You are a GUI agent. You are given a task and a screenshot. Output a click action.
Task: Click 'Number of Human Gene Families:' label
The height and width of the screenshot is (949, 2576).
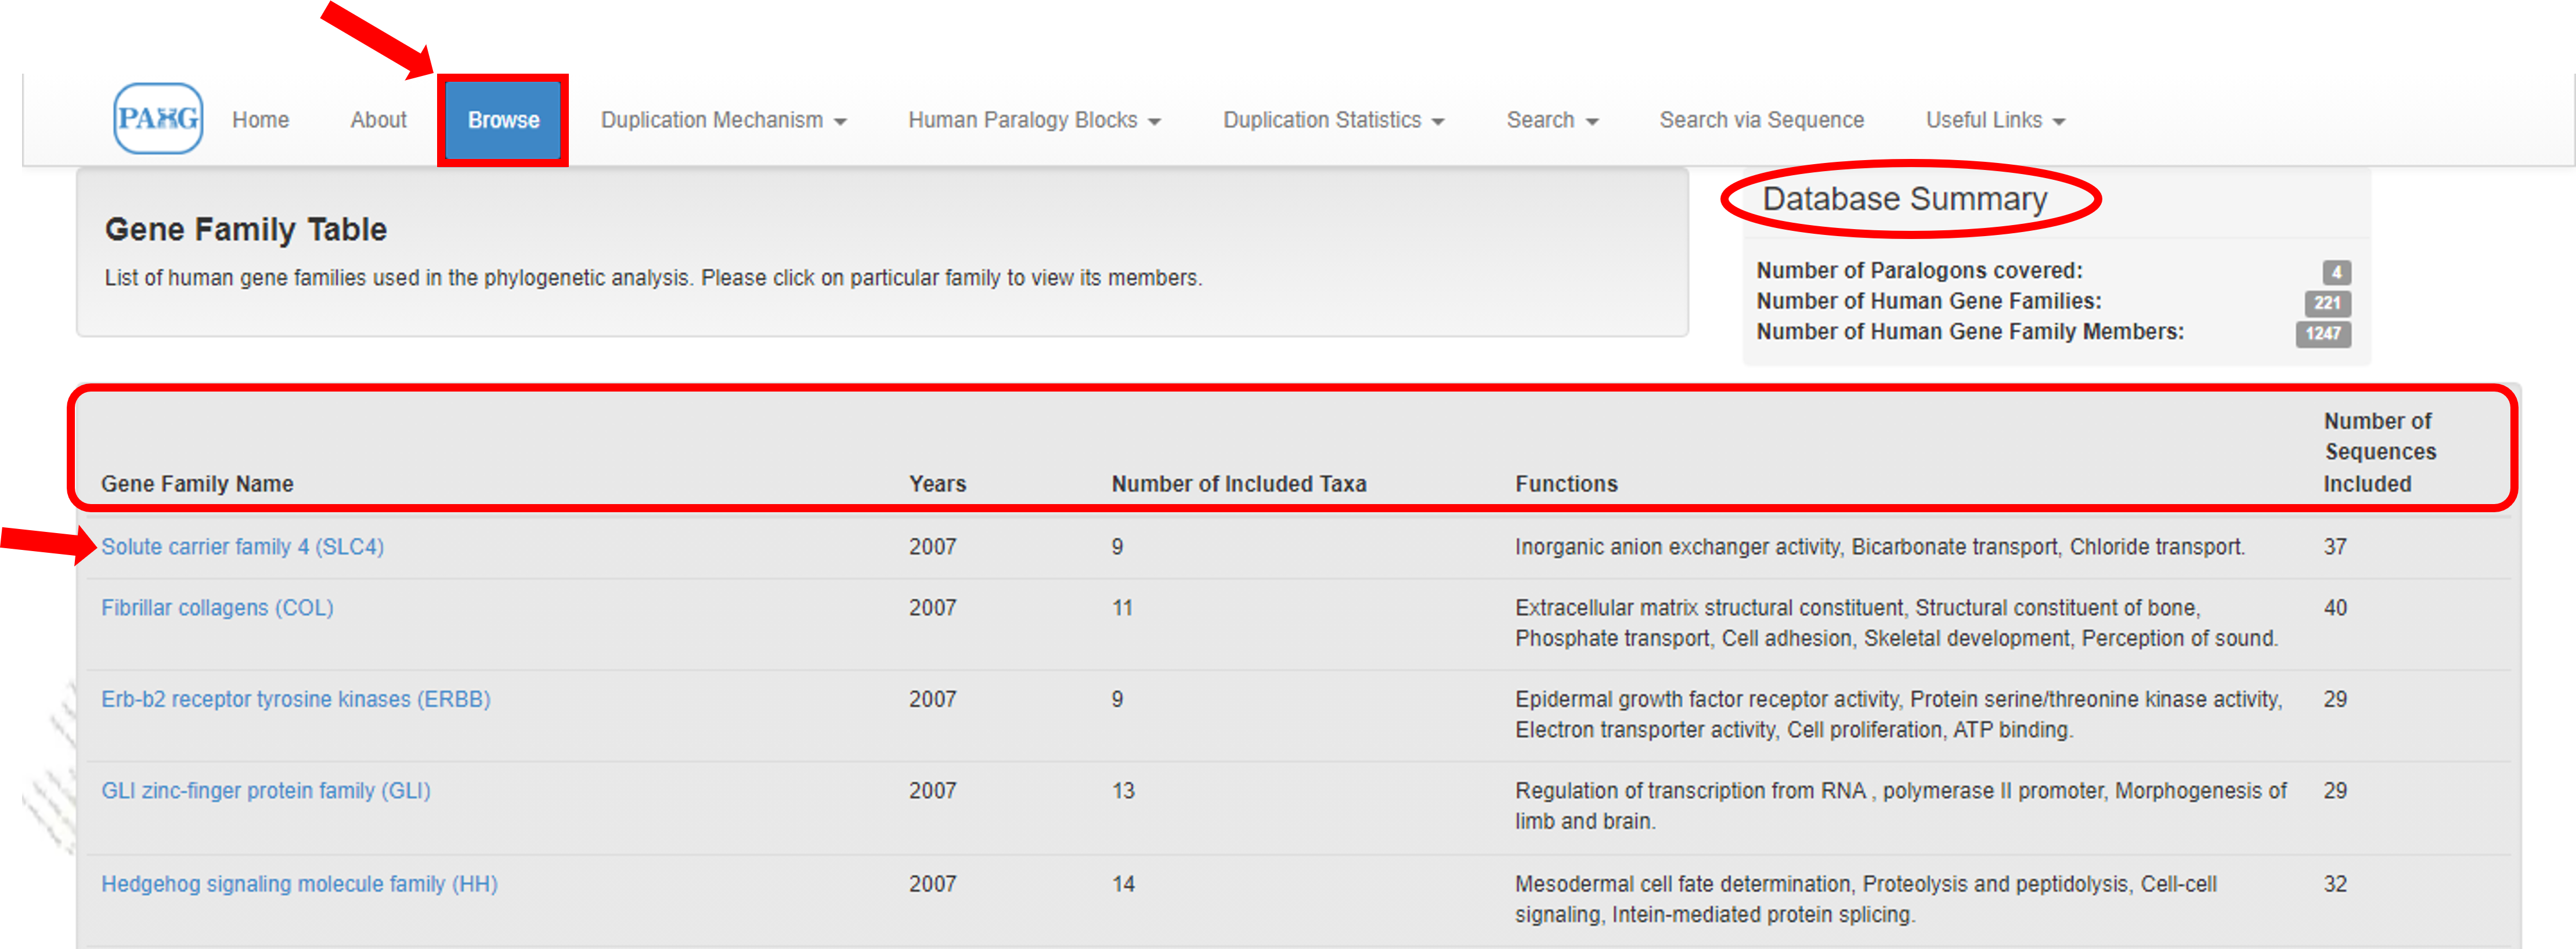pyautogui.click(x=1929, y=300)
